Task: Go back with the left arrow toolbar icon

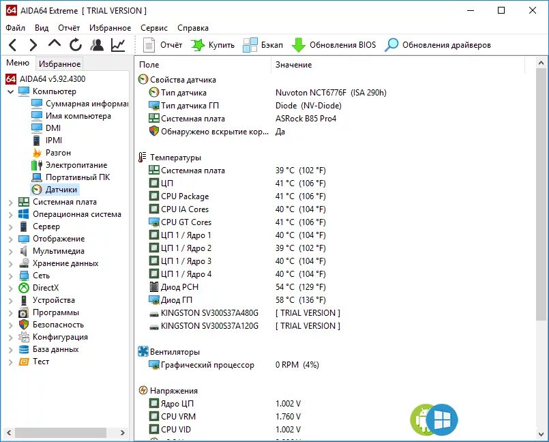Action: coord(12,45)
